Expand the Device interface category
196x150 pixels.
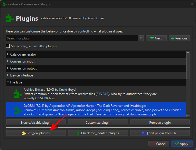pos(8,75)
